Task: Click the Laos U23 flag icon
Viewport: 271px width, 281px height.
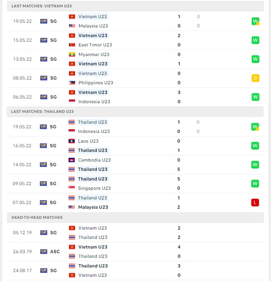Action: point(72,141)
